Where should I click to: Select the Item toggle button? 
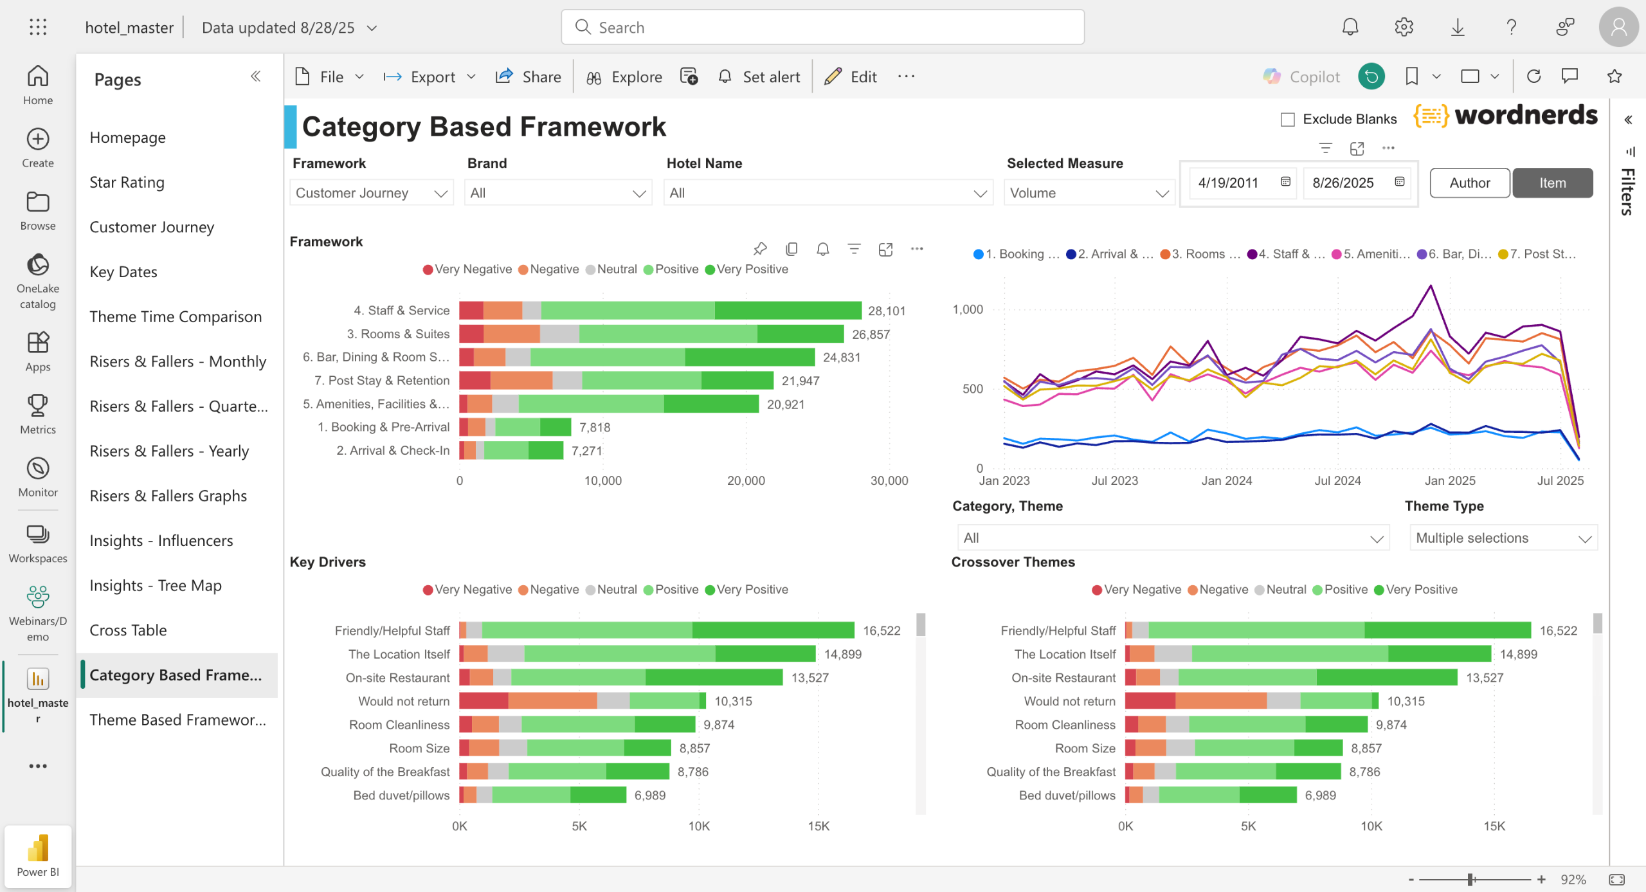[1552, 183]
